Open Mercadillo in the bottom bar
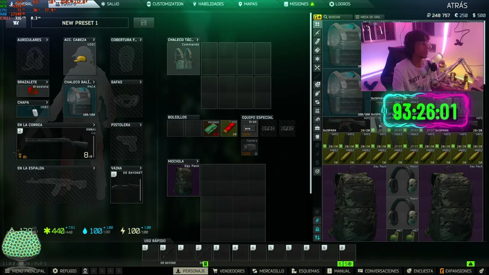The width and height of the screenshot is (489, 275). (268, 271)
